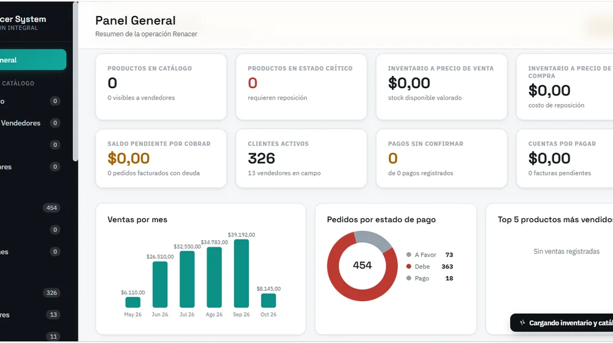Click the sidebar vertical scrollbar
Screen dimensions: 613x344
75,81
